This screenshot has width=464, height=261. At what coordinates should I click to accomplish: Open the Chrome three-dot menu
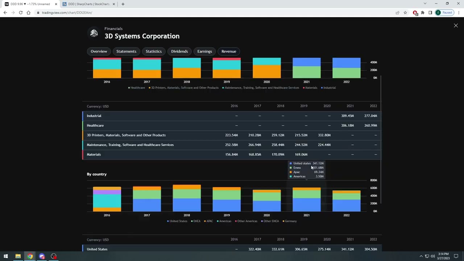pos(459,13)
